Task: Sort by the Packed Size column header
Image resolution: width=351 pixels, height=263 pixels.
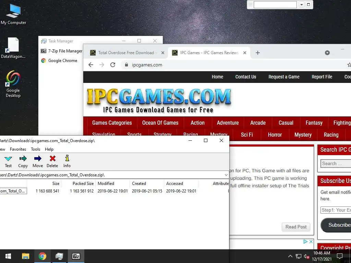Action: point(78,184)
